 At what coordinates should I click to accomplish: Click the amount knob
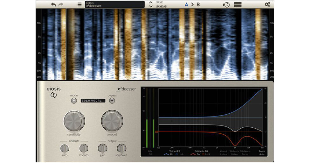click(x=112, y=121)
